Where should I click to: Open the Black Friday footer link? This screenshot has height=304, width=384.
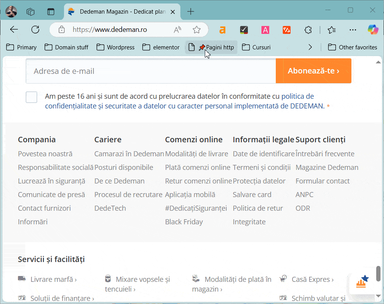pyautogui.click(x=184, y=222)
